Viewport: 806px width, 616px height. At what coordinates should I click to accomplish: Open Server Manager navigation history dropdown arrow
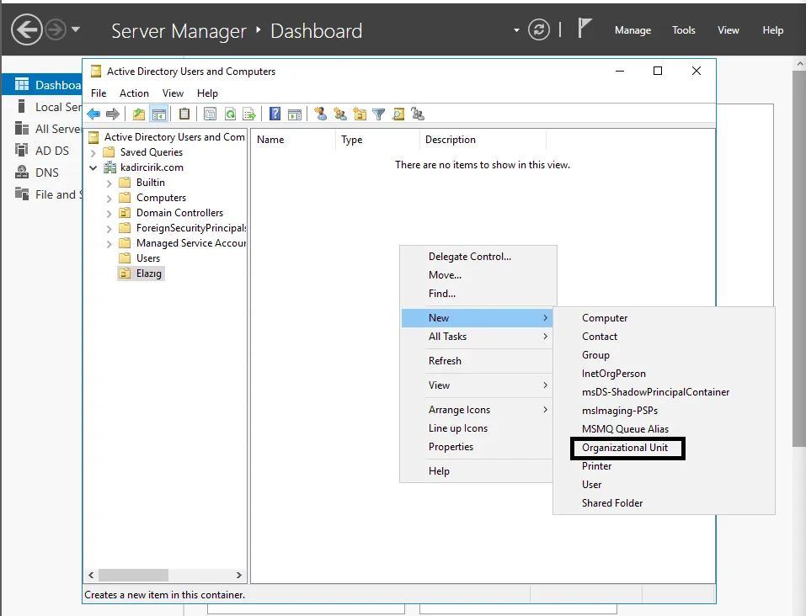point(76,29)
